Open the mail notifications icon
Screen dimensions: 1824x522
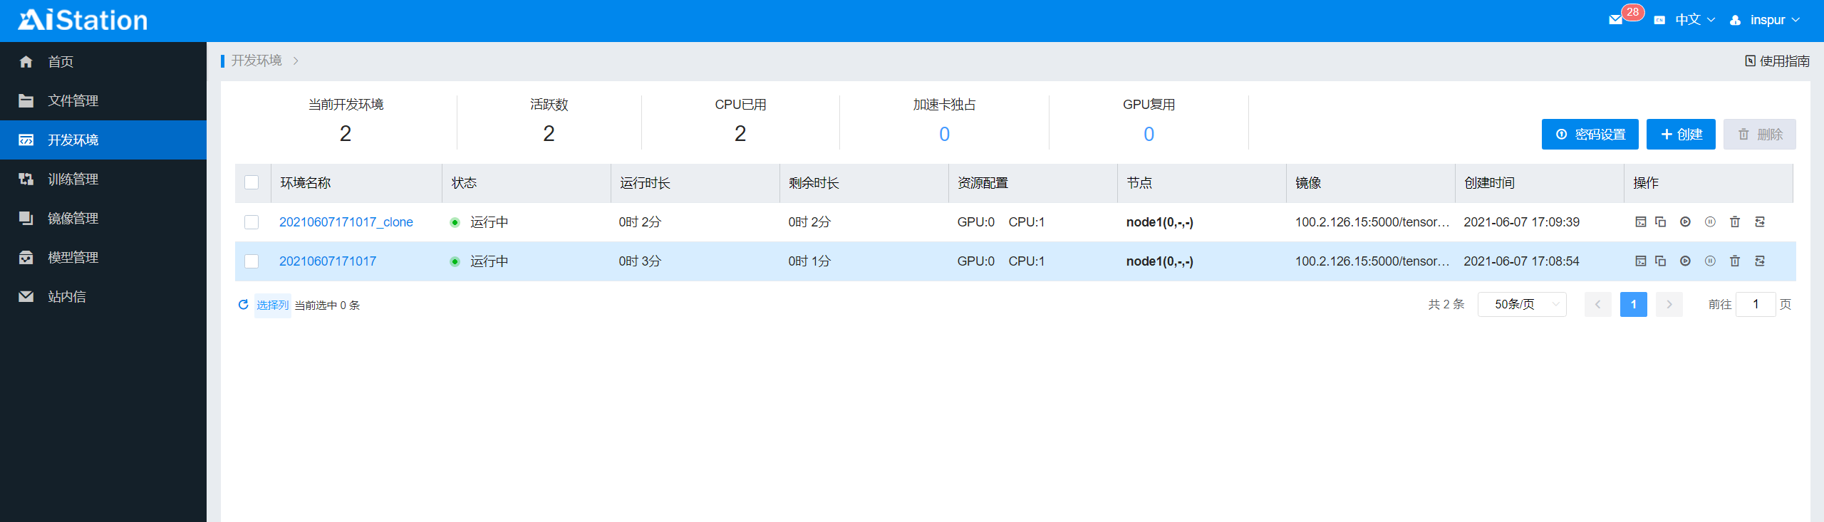[x=1616, y=20]
